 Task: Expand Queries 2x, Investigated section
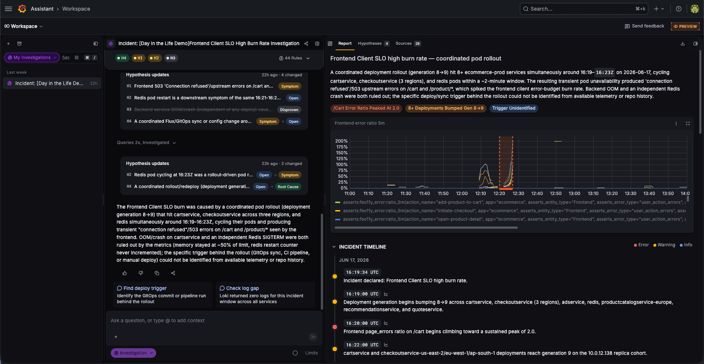click(146, 143)
